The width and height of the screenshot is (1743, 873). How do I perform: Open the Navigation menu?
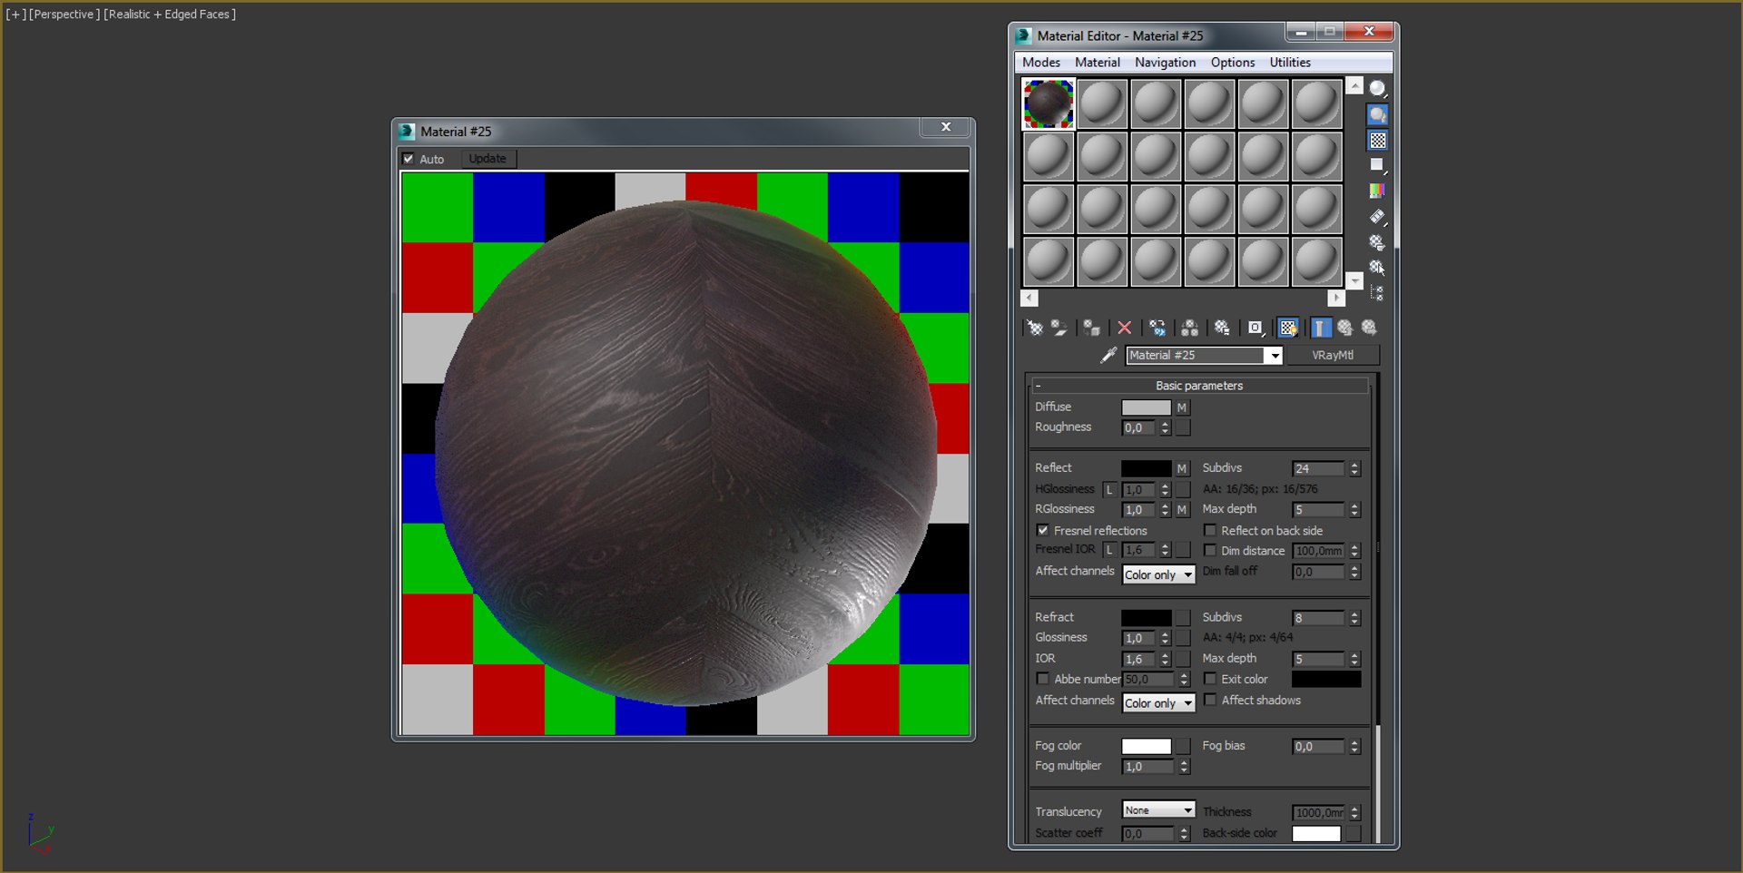pyautogui.click(x=1165, y=63)
